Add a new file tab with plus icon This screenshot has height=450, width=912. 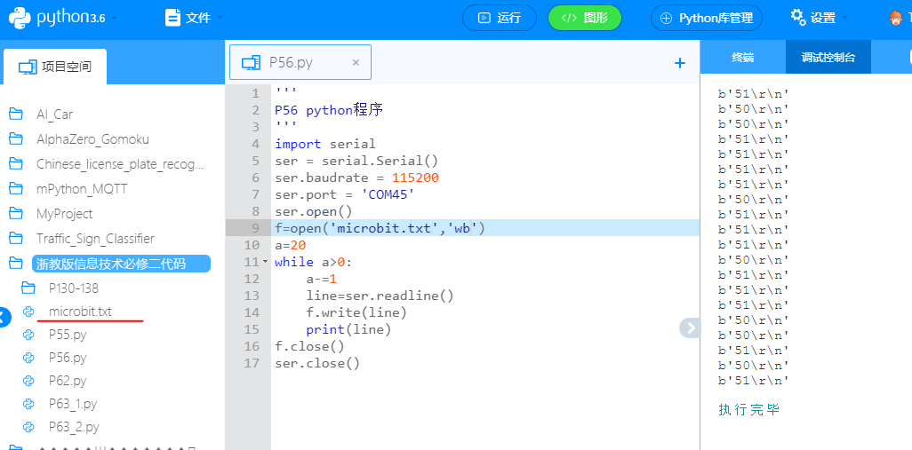click(680, 63)
